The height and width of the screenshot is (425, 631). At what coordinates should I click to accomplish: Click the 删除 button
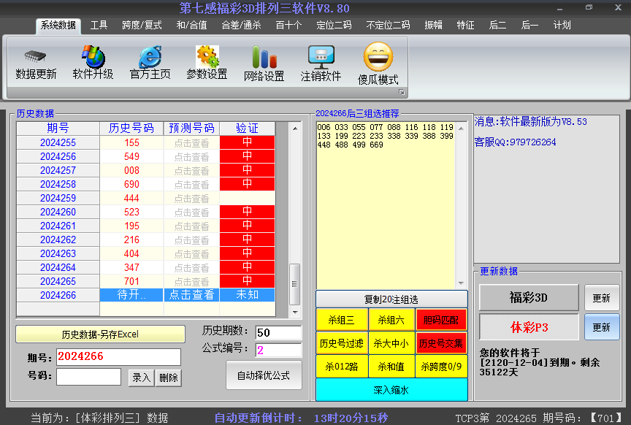click(x=169, y=378)
